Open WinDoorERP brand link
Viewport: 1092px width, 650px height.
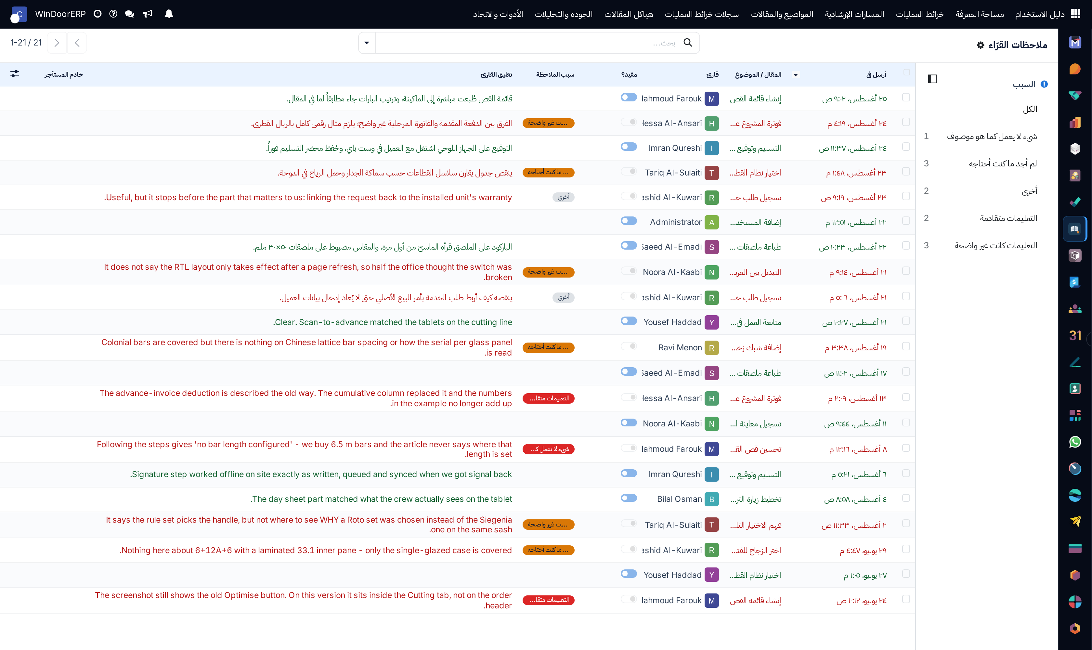tap(60, 14)
